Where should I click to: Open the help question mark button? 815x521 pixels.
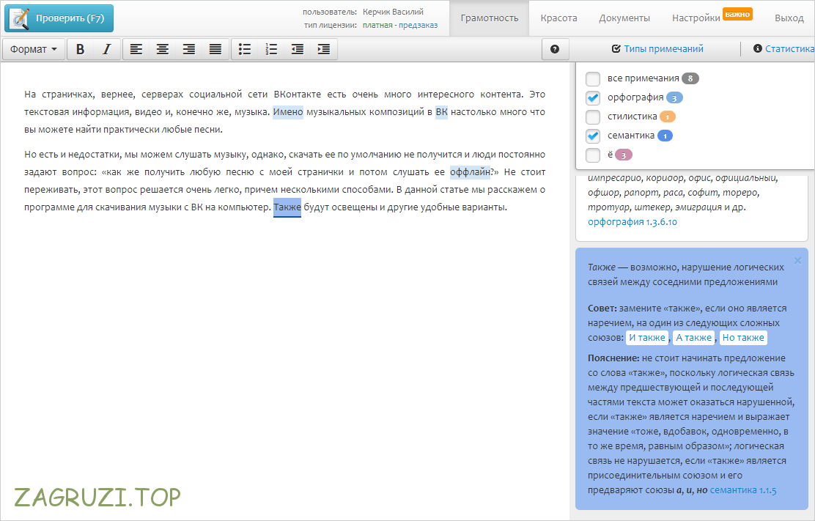pyautogui.click(x=555, y=49)
